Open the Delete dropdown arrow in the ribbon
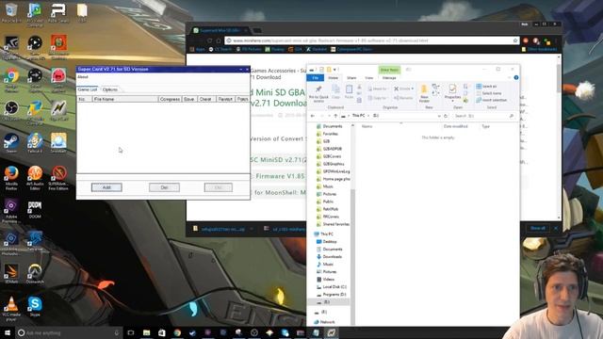The width and height of the screenshot is (603, 339). (413, 89)
